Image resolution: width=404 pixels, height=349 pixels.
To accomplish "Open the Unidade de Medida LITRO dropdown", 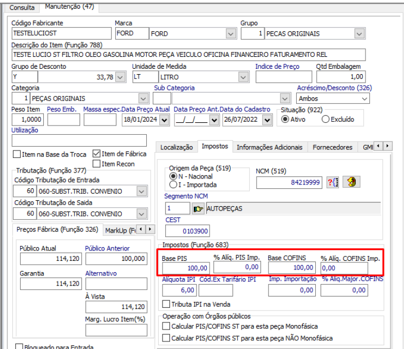I will tap(243, 77).
